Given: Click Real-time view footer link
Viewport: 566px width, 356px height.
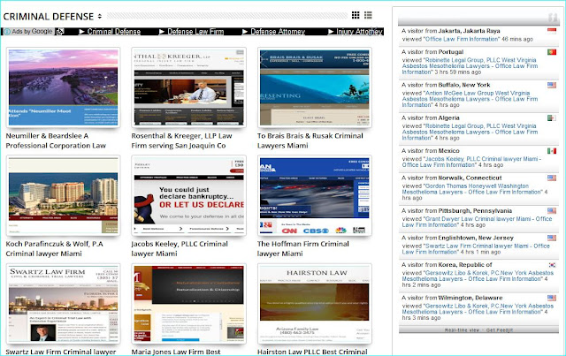Looking at the screenshot, I should coord(462,330).
